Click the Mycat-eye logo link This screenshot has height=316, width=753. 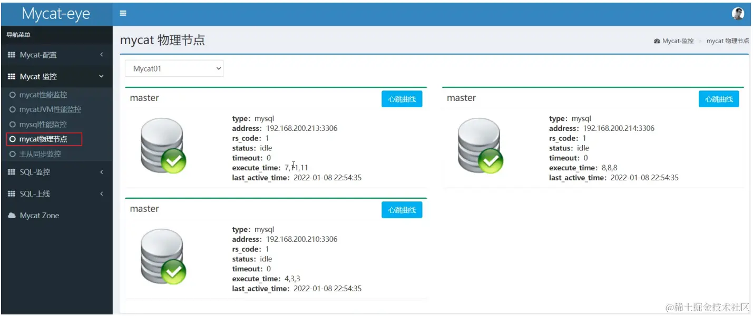coord(56,14)
